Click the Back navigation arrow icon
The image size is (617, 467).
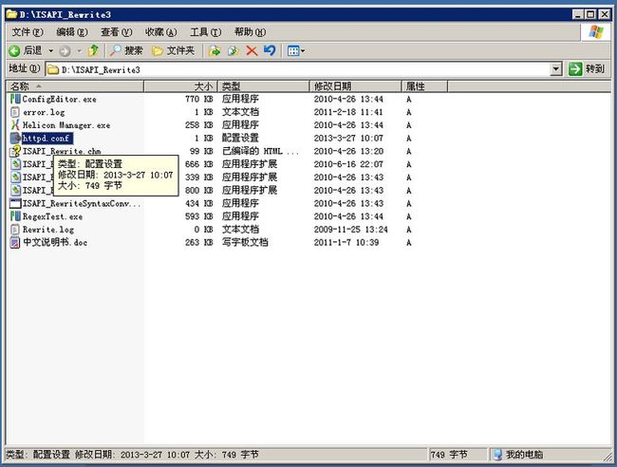click(14, 50)
